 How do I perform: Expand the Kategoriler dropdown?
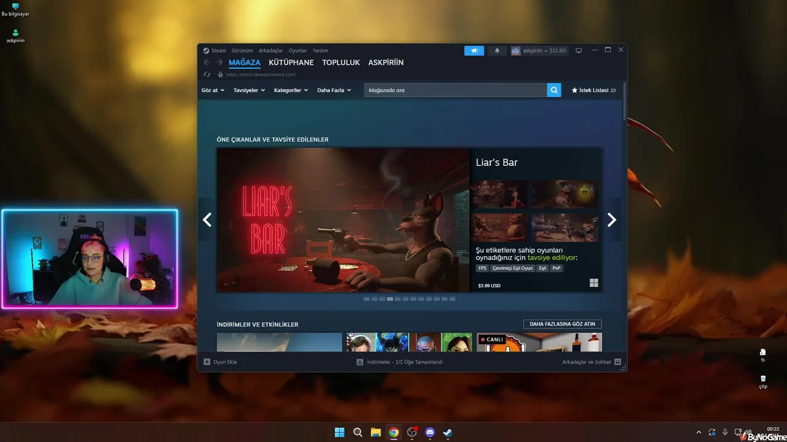291,90
